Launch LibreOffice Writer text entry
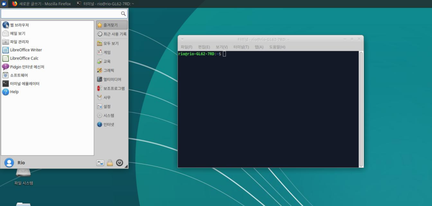432x206 pixels. [x=26, y=50]
